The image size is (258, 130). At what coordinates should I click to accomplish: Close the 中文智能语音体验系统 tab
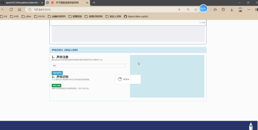pos(87,2)
